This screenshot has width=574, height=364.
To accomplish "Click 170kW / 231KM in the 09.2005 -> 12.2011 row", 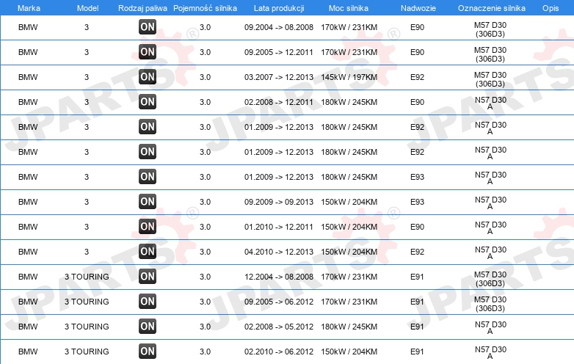I will pos(349,52).
